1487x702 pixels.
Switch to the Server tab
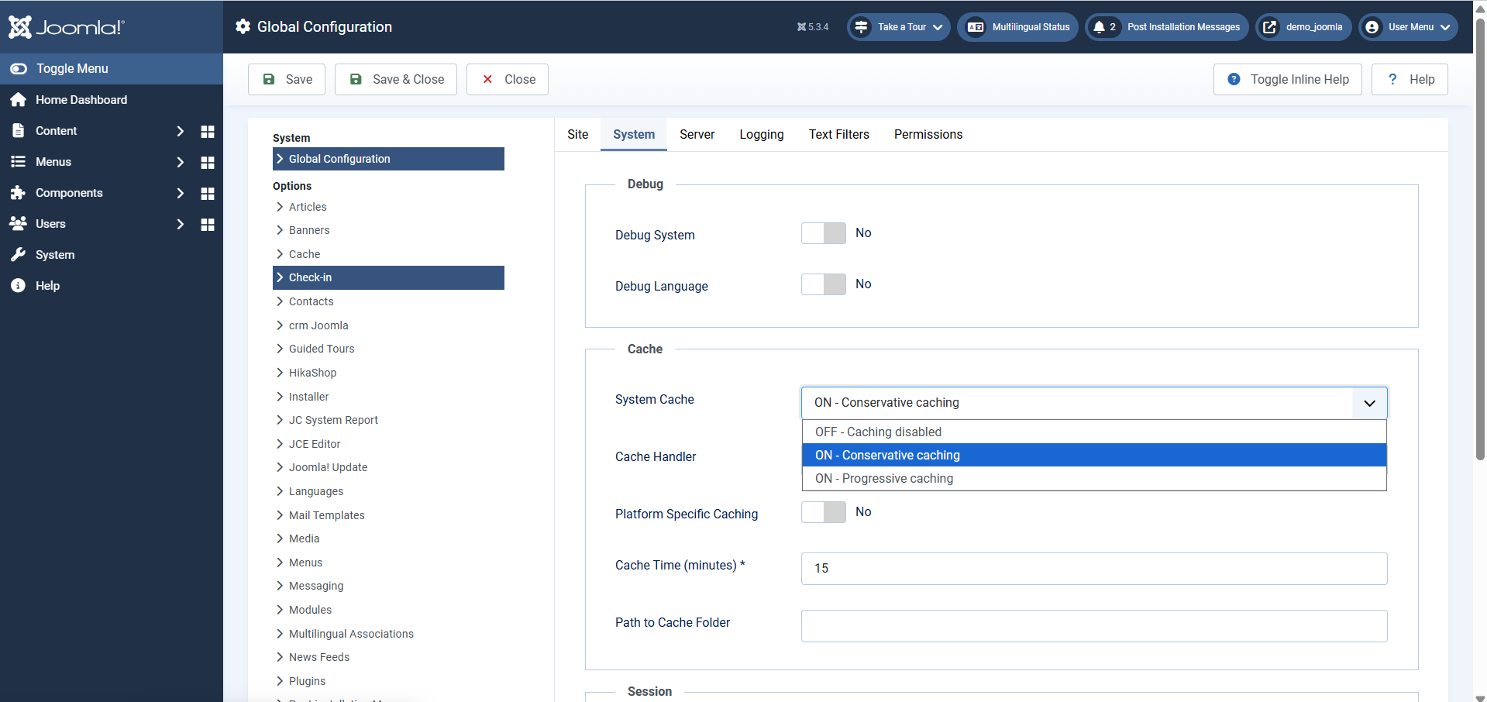pyautogui.click(x=697, y=135)
